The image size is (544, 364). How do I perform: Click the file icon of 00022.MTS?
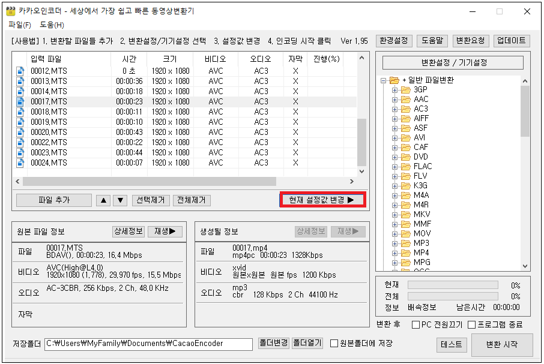[20, 143]
